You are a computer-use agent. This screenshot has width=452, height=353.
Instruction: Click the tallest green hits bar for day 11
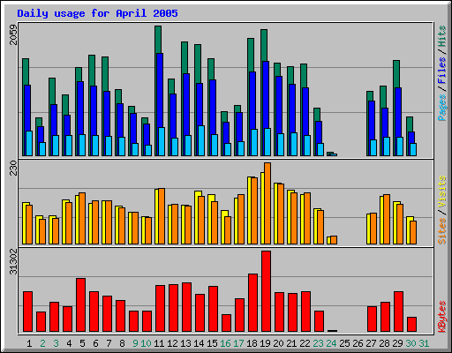[158, 40]
